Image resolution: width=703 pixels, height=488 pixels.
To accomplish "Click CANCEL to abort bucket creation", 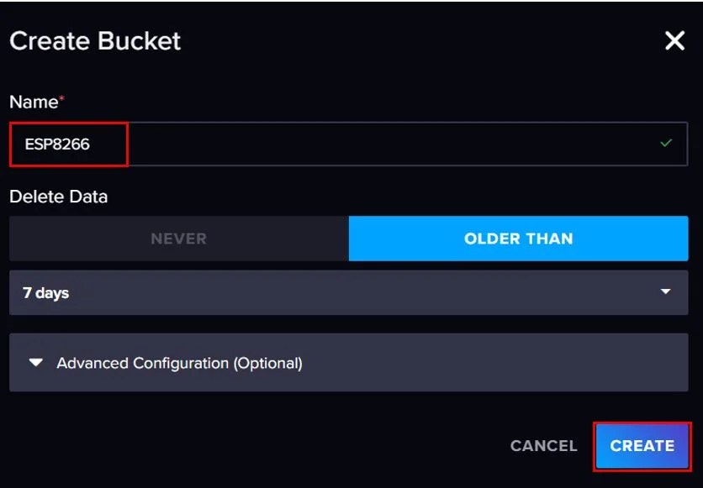I will click(x=542, y=446).
